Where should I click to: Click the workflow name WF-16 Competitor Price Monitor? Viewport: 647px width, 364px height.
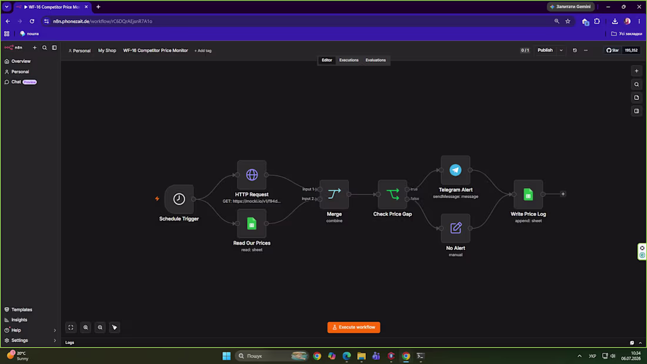tap(155, 51)
